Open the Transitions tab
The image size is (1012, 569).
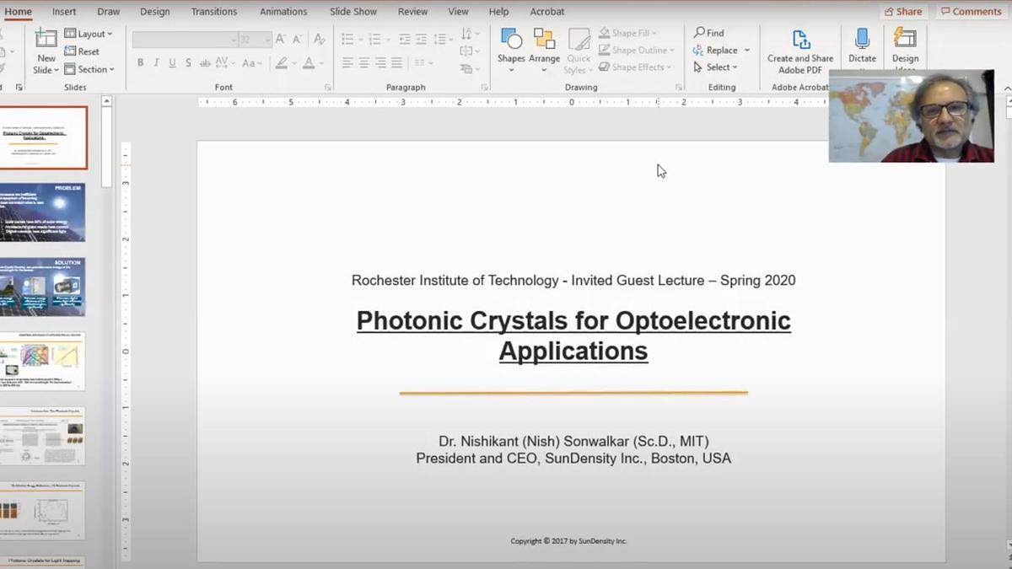coord(215,12)
